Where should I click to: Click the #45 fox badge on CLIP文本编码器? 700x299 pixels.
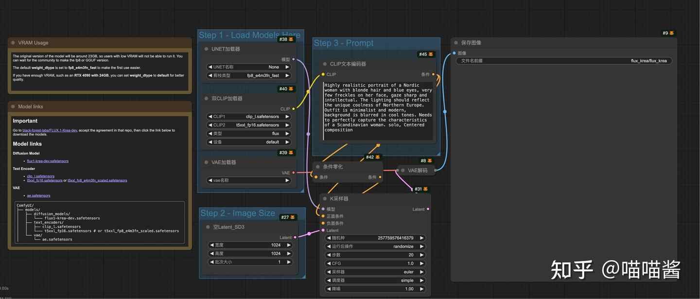coord(426,54)
